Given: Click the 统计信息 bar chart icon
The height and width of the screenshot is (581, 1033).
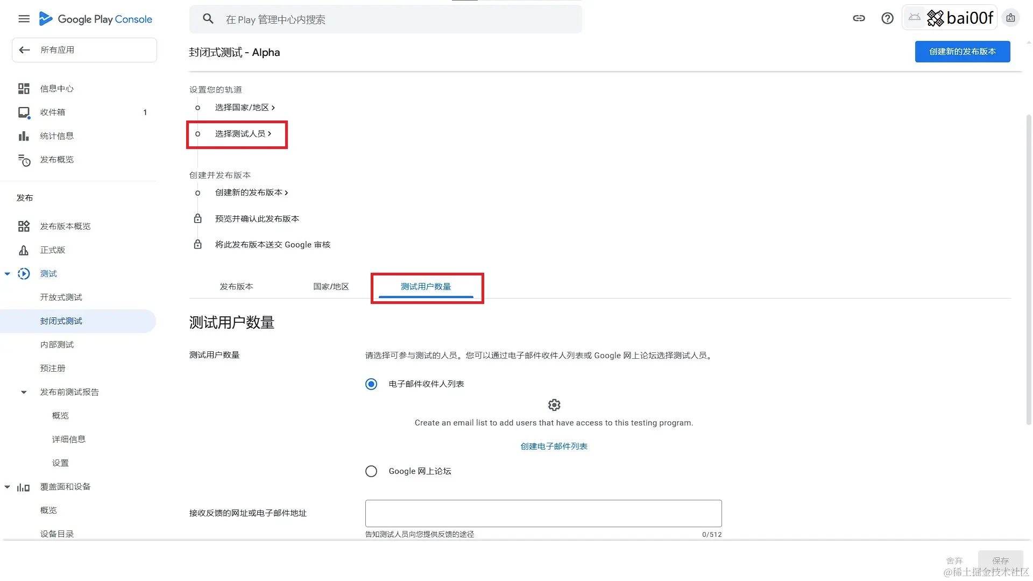Looking at the screenshot, I should [24, 136].
